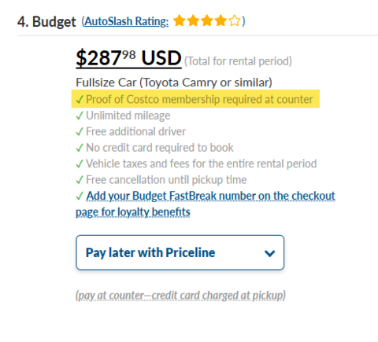Screen dimensions: 378x342
Task: Click the $287.98 USD price link
Action: (128, 58)
